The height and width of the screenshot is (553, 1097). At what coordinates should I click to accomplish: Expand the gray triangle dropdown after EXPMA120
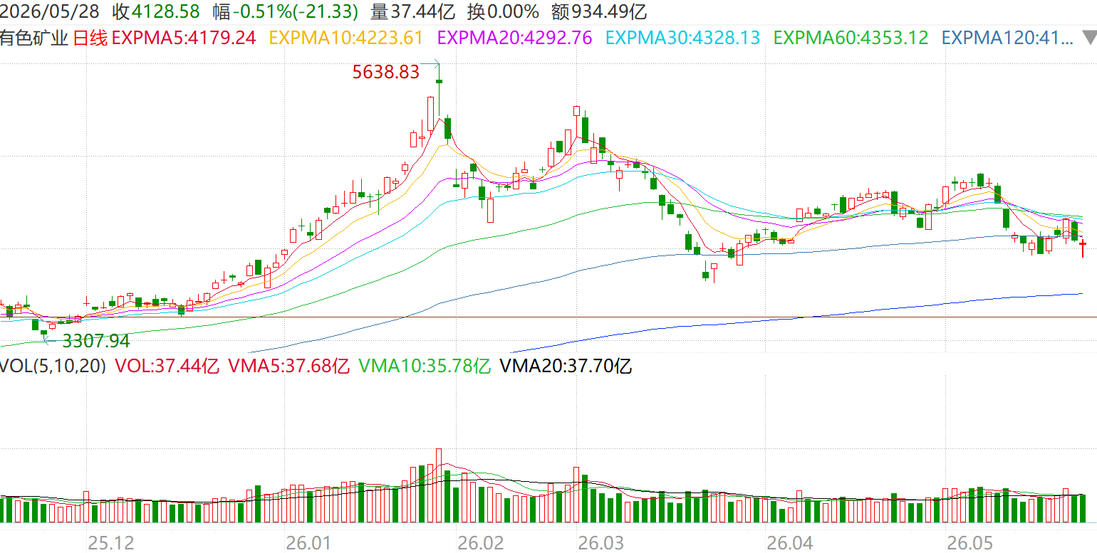pyautogui.click(x=1088, y=38)
